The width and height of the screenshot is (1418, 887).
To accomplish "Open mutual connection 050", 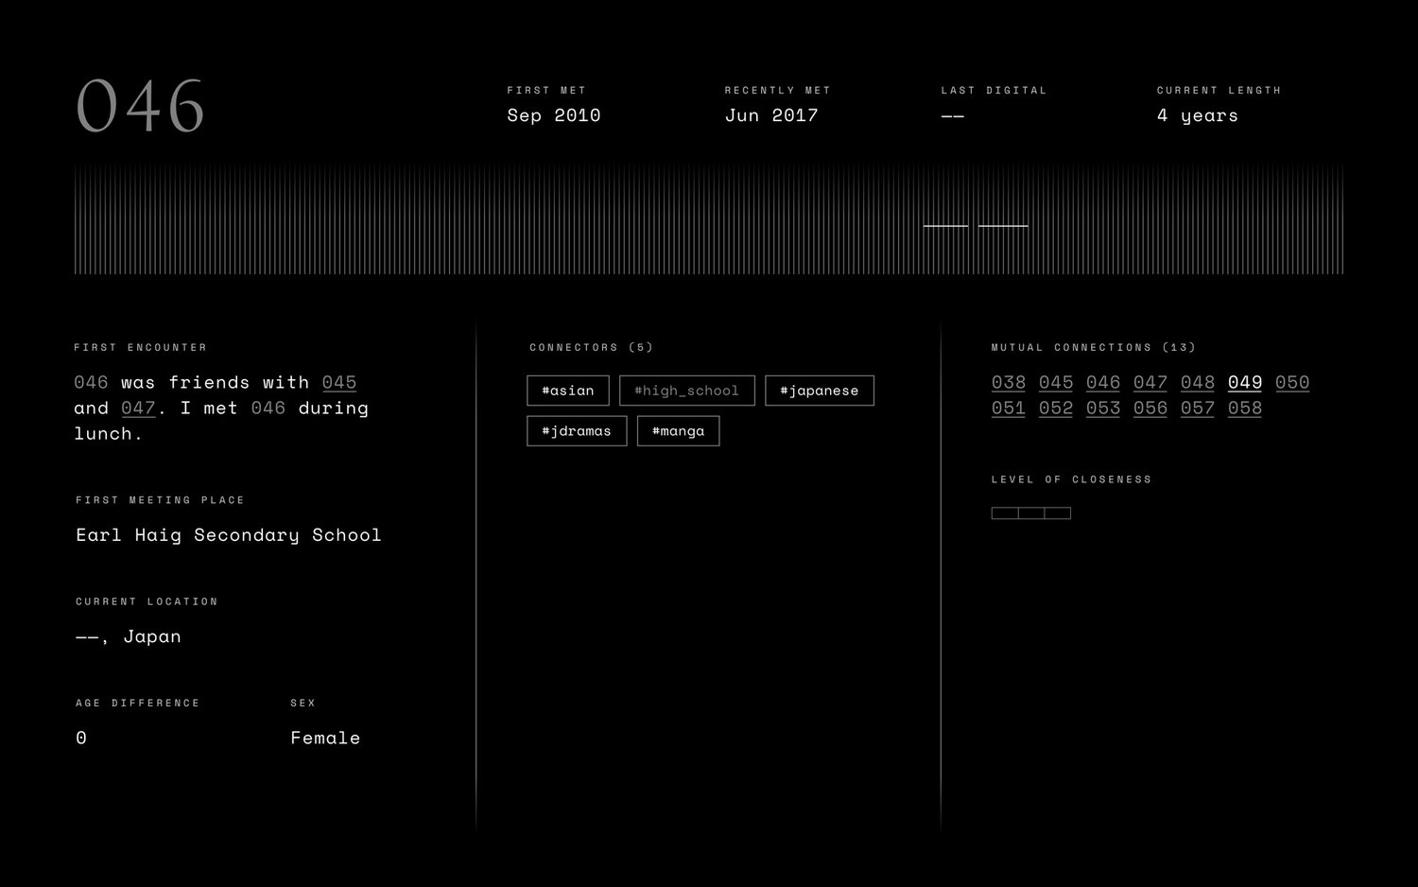I will (x=1292, y=383).
